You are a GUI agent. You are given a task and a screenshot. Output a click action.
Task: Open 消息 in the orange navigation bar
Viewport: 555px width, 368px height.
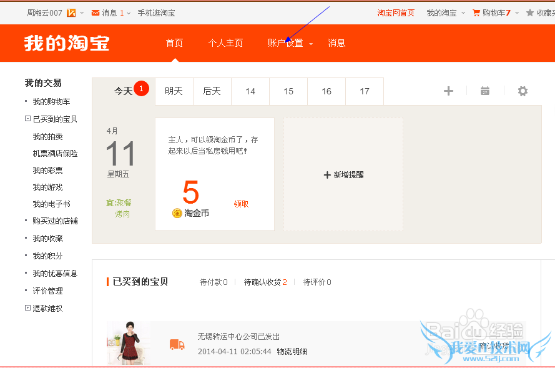(336, 43)
